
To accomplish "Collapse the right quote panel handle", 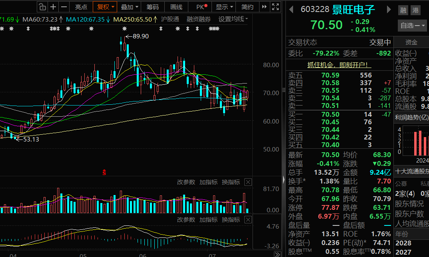I will (284, 179).
